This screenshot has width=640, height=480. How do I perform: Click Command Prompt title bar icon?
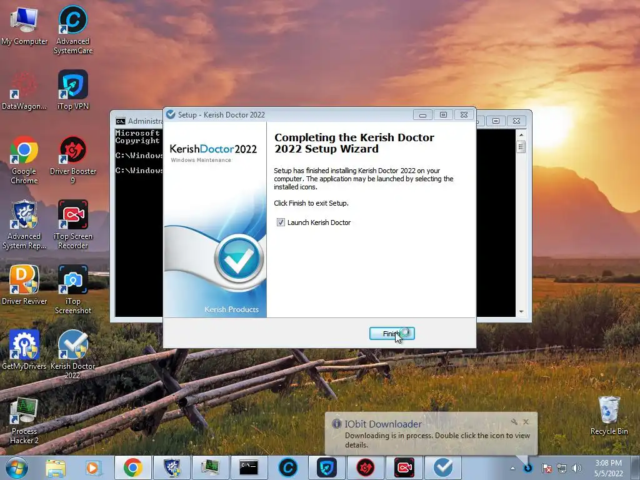pyautogui.click(x=121, y=121)
